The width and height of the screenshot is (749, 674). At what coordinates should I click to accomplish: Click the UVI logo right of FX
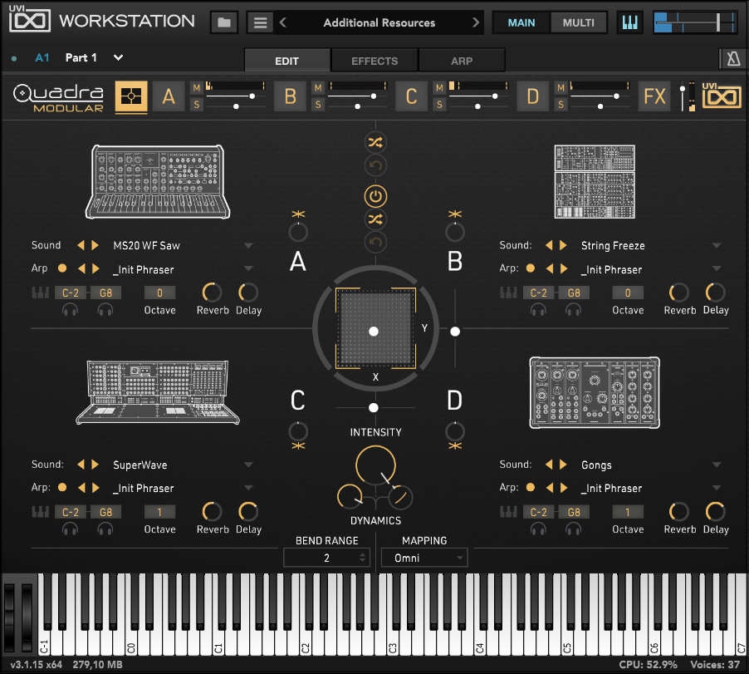point(722,95)
